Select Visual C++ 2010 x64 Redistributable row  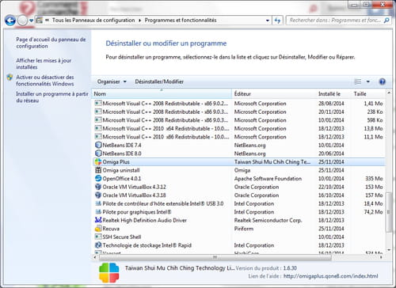point(239,129)
